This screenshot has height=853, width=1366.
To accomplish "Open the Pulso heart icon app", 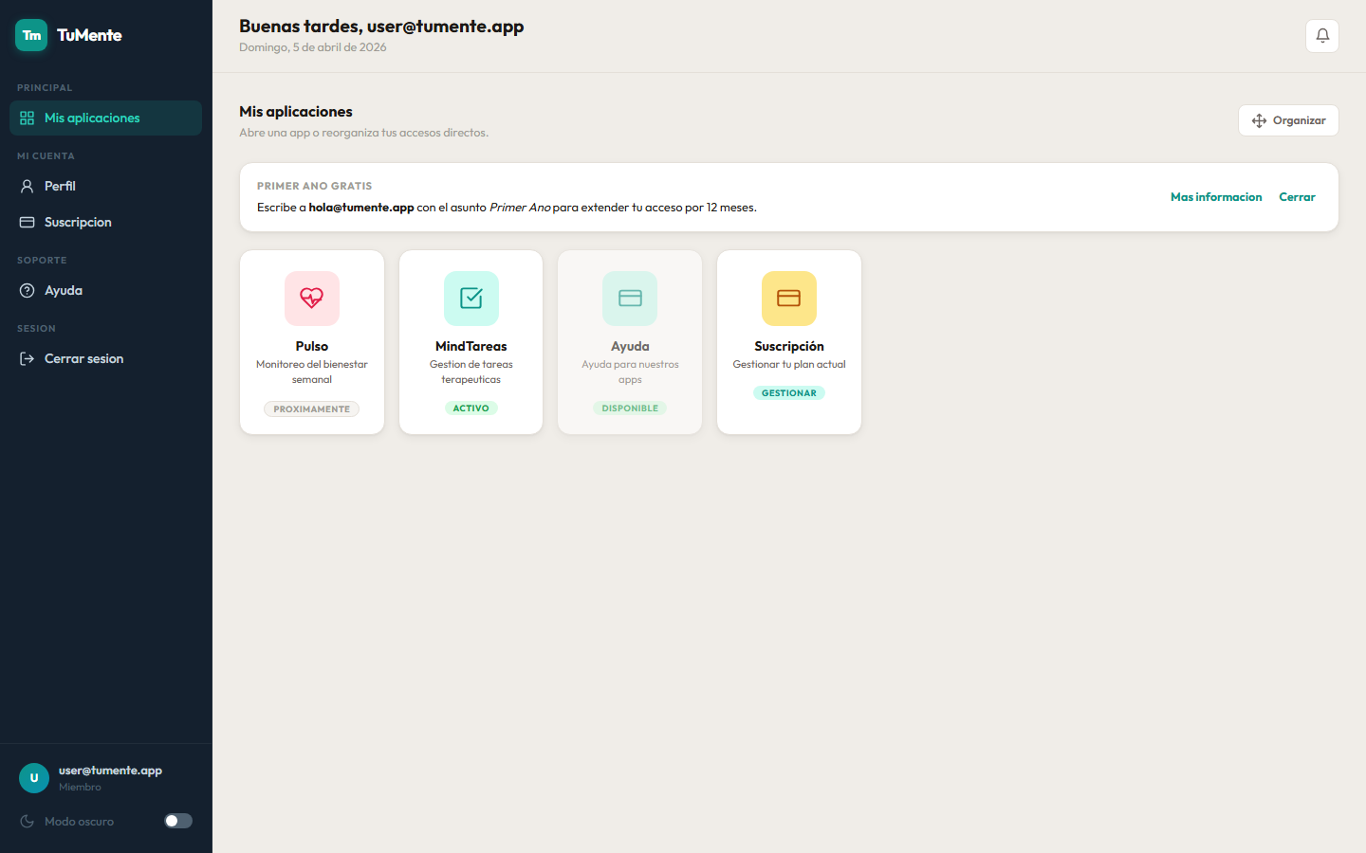I will pos(312,299).
